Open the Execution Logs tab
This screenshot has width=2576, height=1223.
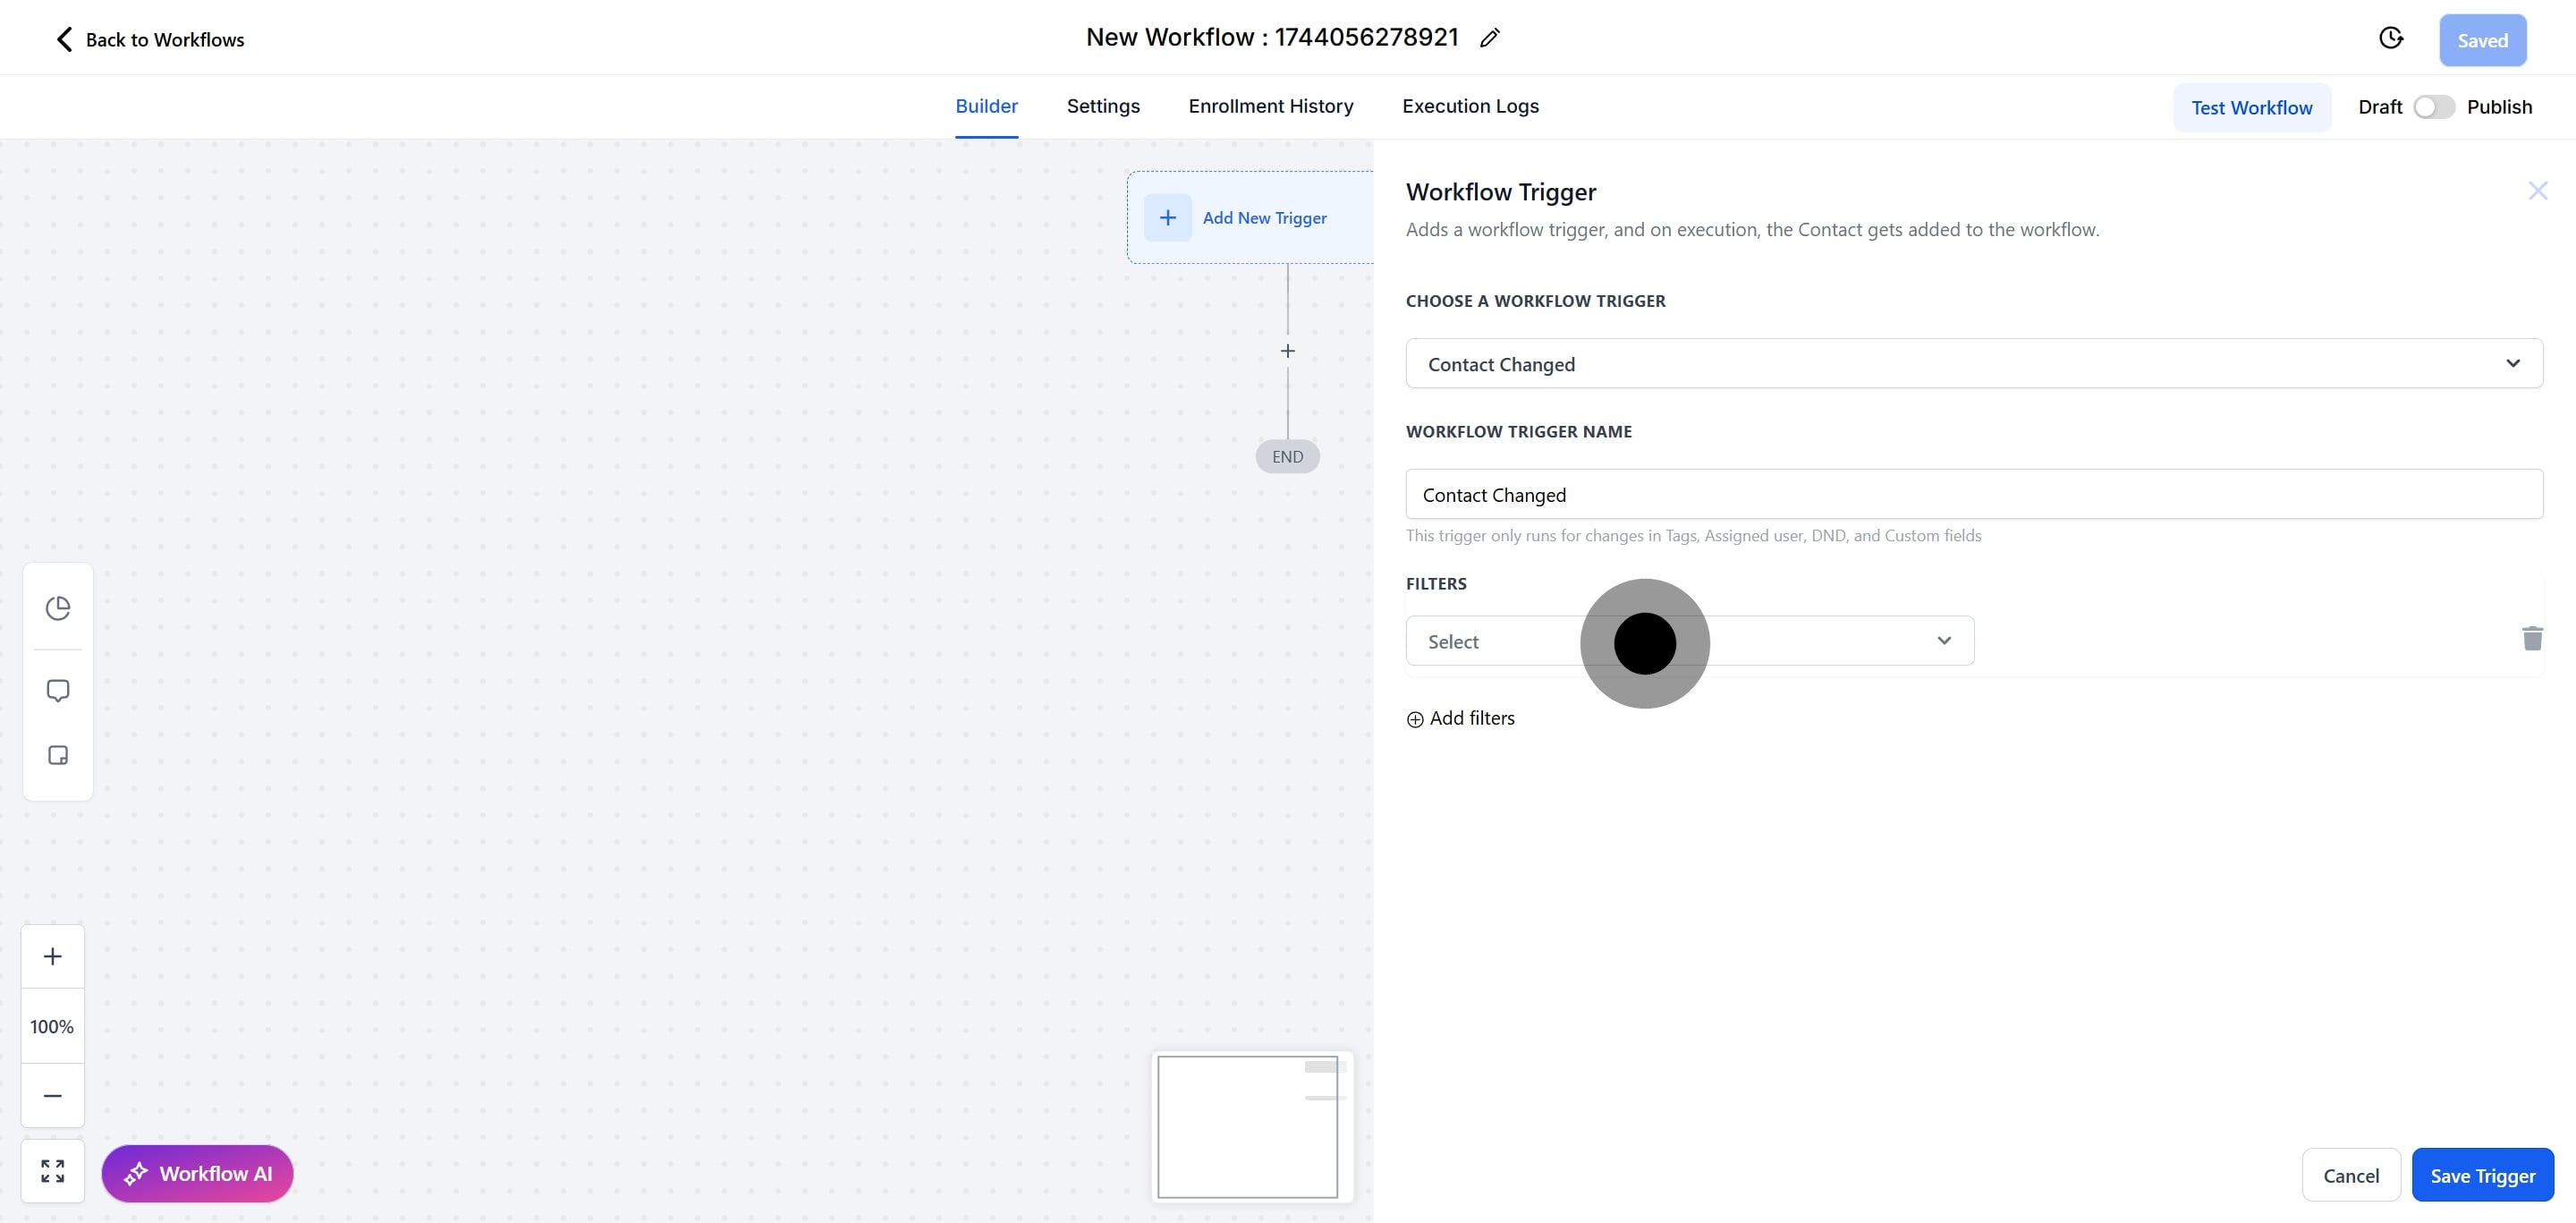click(1469, 106)
